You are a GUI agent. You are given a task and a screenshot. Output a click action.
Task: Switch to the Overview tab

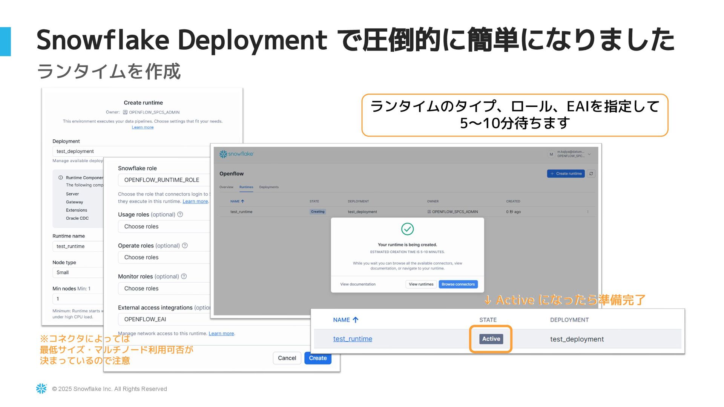tap(226, 187)
